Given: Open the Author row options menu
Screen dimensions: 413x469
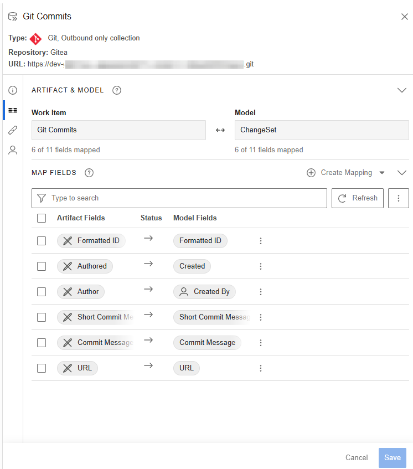Looking at the screenshot, I should coord(261,292).
